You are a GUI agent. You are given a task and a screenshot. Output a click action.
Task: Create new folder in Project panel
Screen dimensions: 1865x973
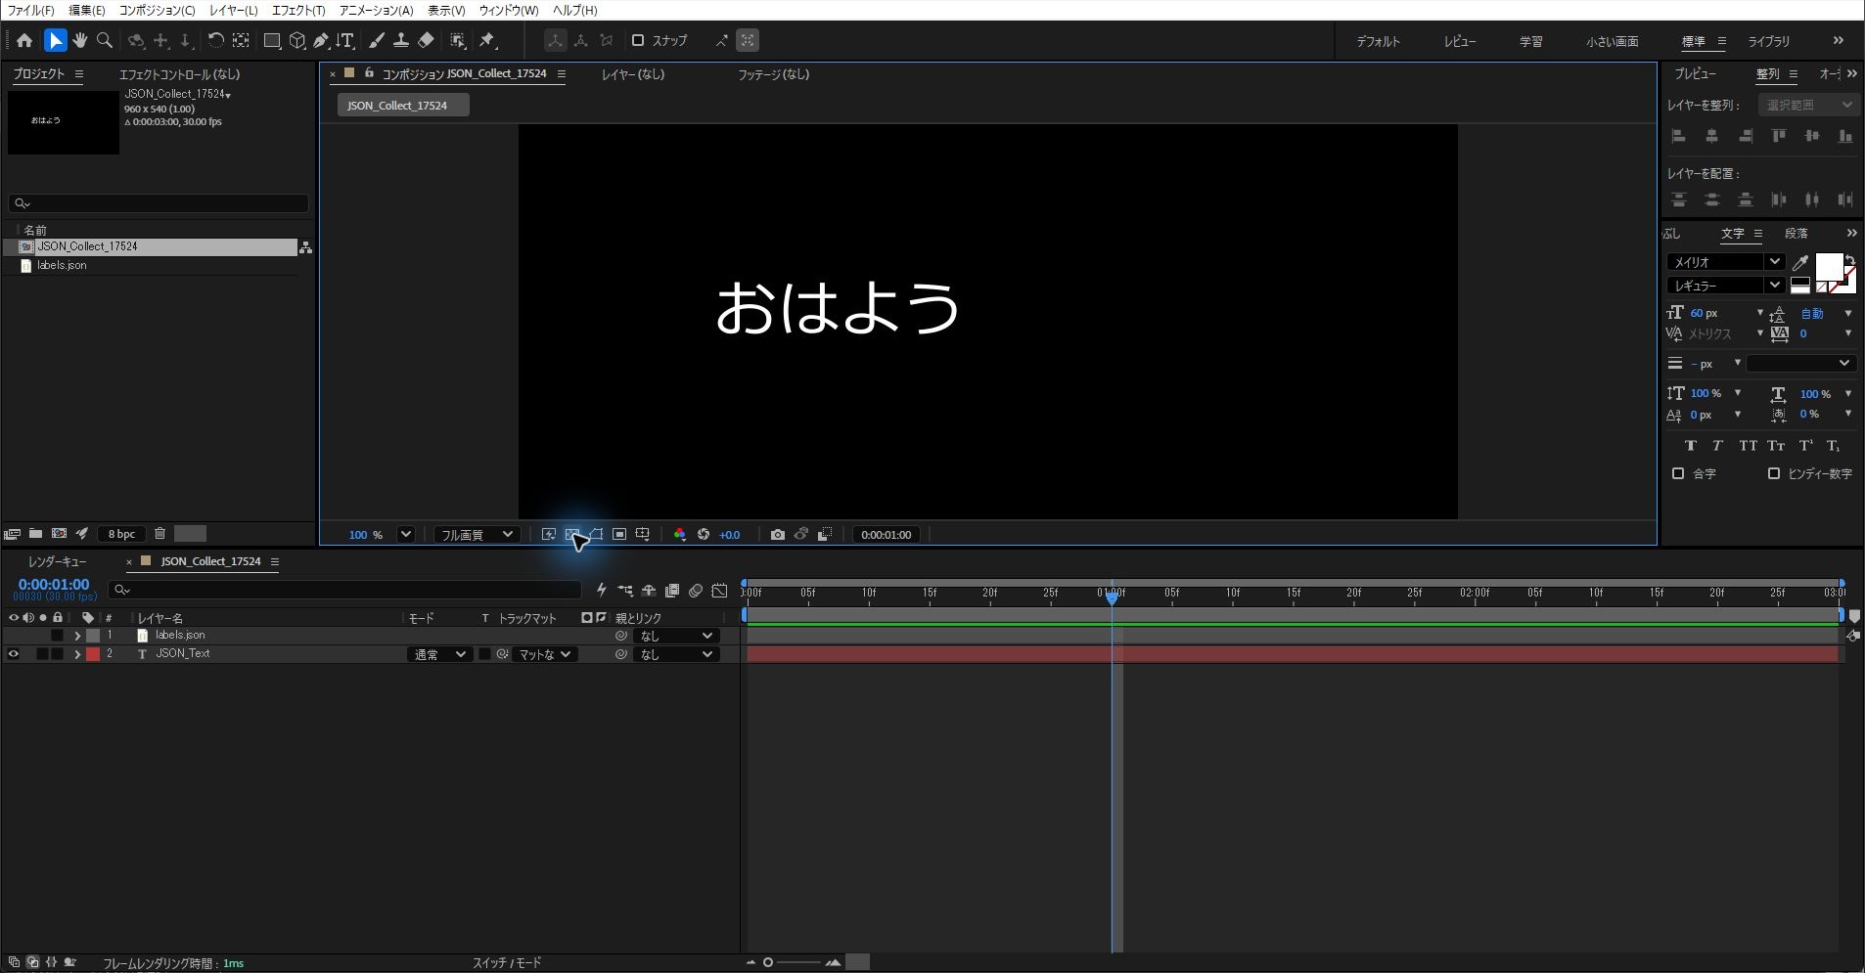35,534
